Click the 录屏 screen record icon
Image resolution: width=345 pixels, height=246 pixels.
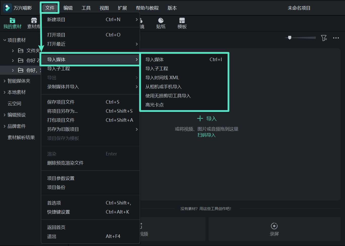274,226
